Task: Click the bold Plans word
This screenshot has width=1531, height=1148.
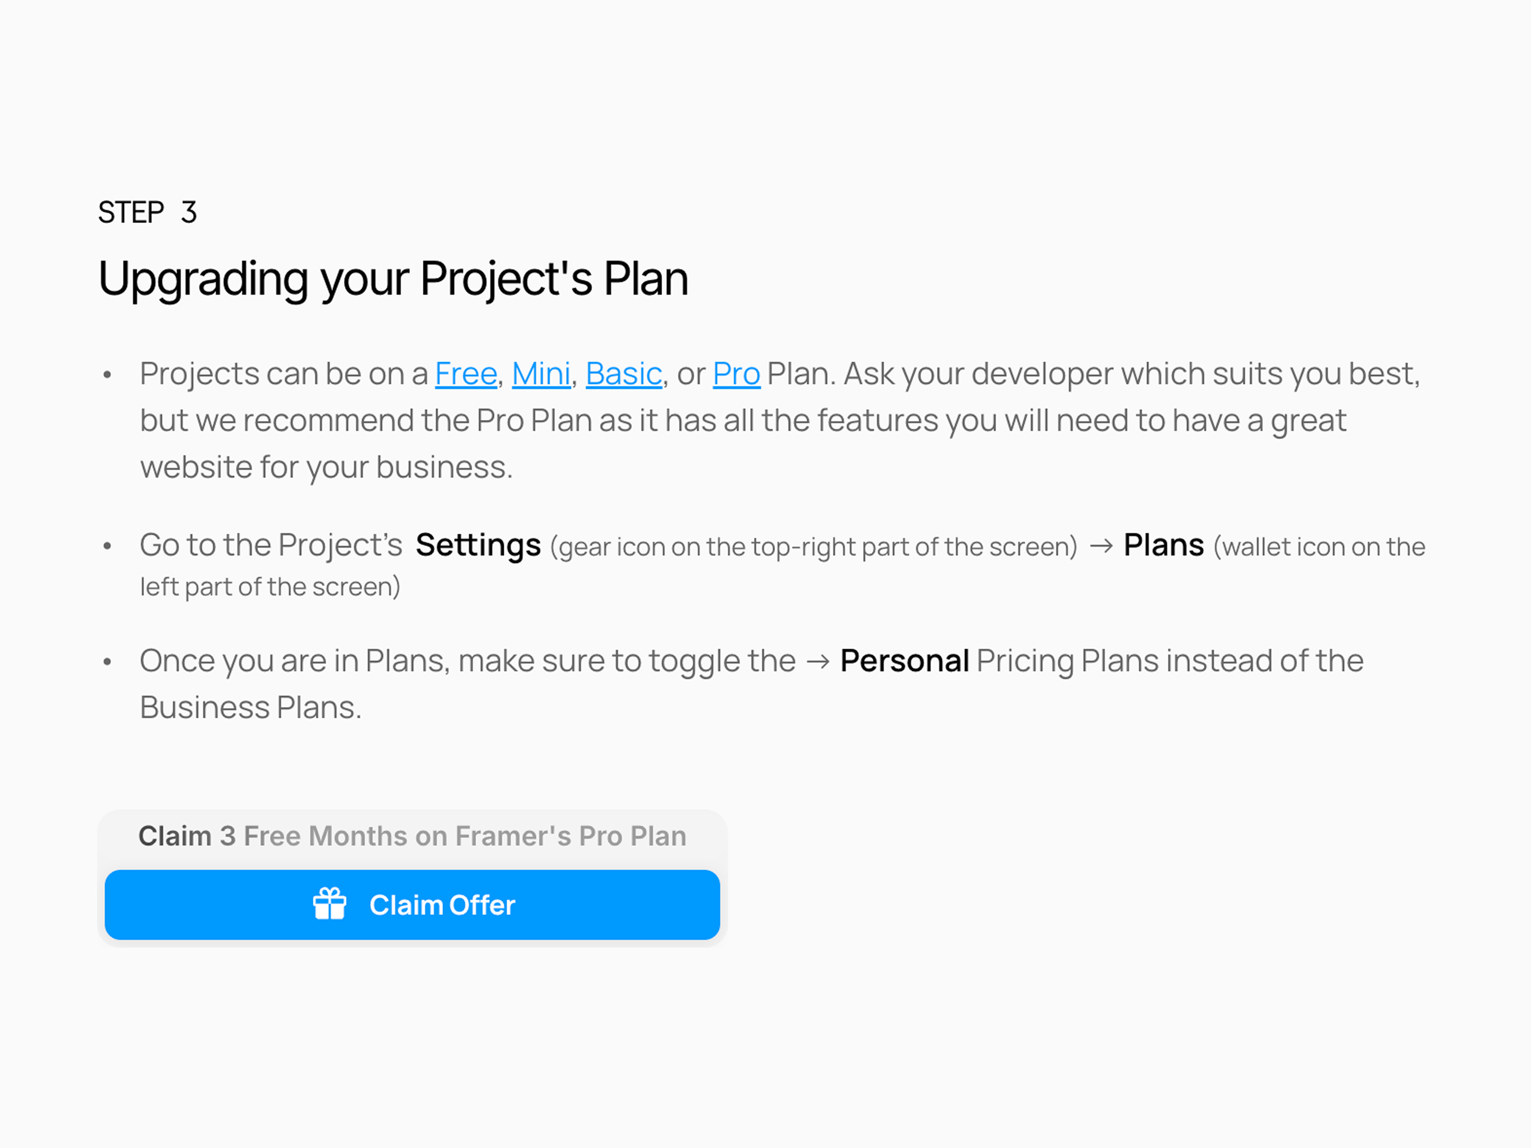Action: (1164, 545)
